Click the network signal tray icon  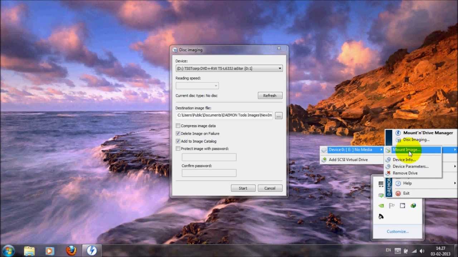[414, 251]
